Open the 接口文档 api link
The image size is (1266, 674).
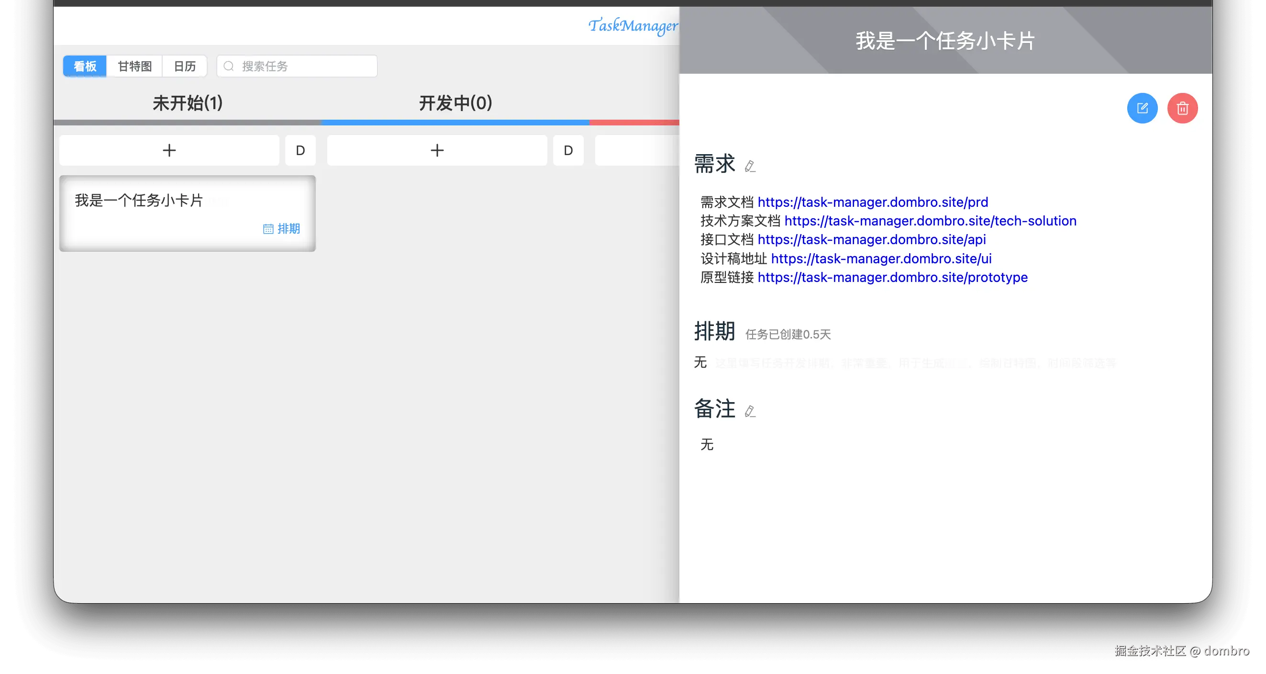point(871,240)
